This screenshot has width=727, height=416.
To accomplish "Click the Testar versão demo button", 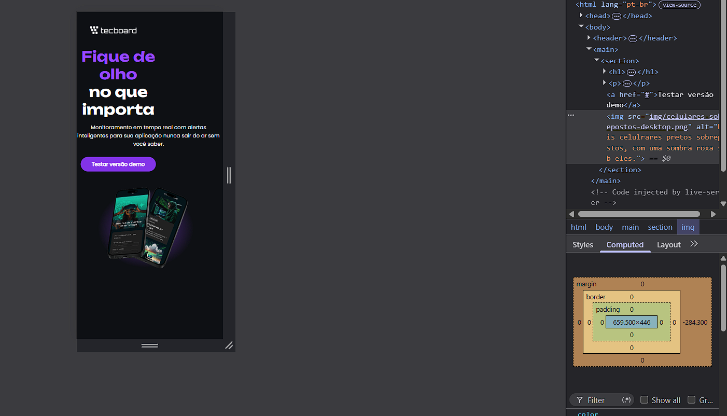I will coord(118,164).
